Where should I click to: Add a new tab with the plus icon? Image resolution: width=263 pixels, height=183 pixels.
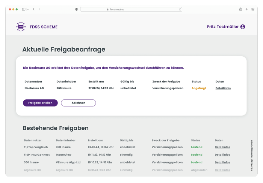pos(246,9)
